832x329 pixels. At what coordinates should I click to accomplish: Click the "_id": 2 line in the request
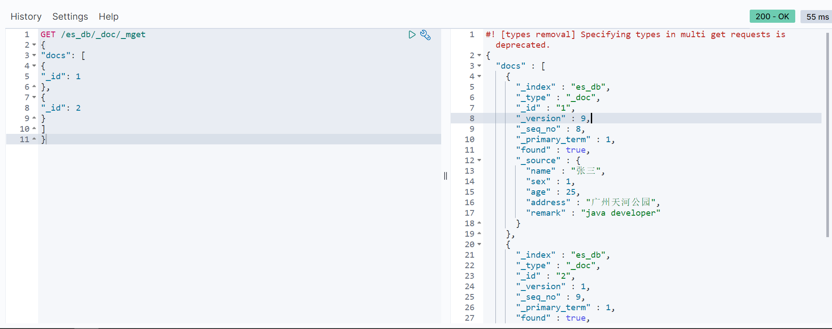[61, 108]
